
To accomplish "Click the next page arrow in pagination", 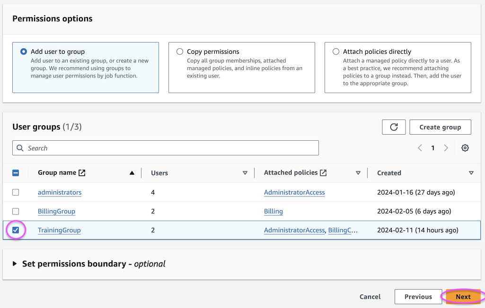I will click(x=446, y=148).
